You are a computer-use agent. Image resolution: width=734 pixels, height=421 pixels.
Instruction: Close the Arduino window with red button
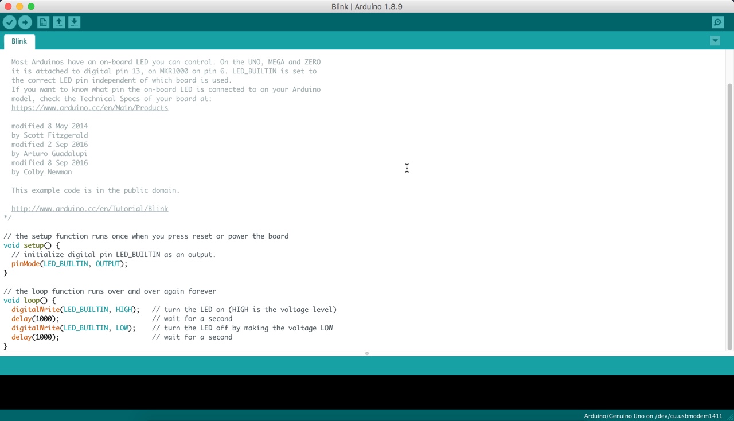point(8,6)
